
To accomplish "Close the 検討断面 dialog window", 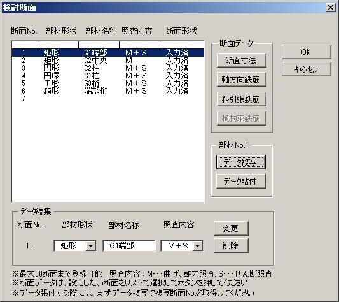I will click(331, 8).
